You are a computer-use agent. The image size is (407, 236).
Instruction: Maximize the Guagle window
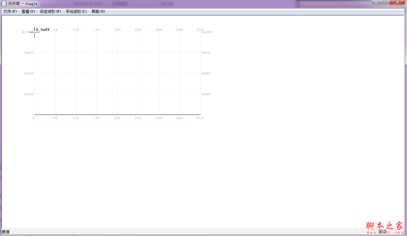coord(385,2)
